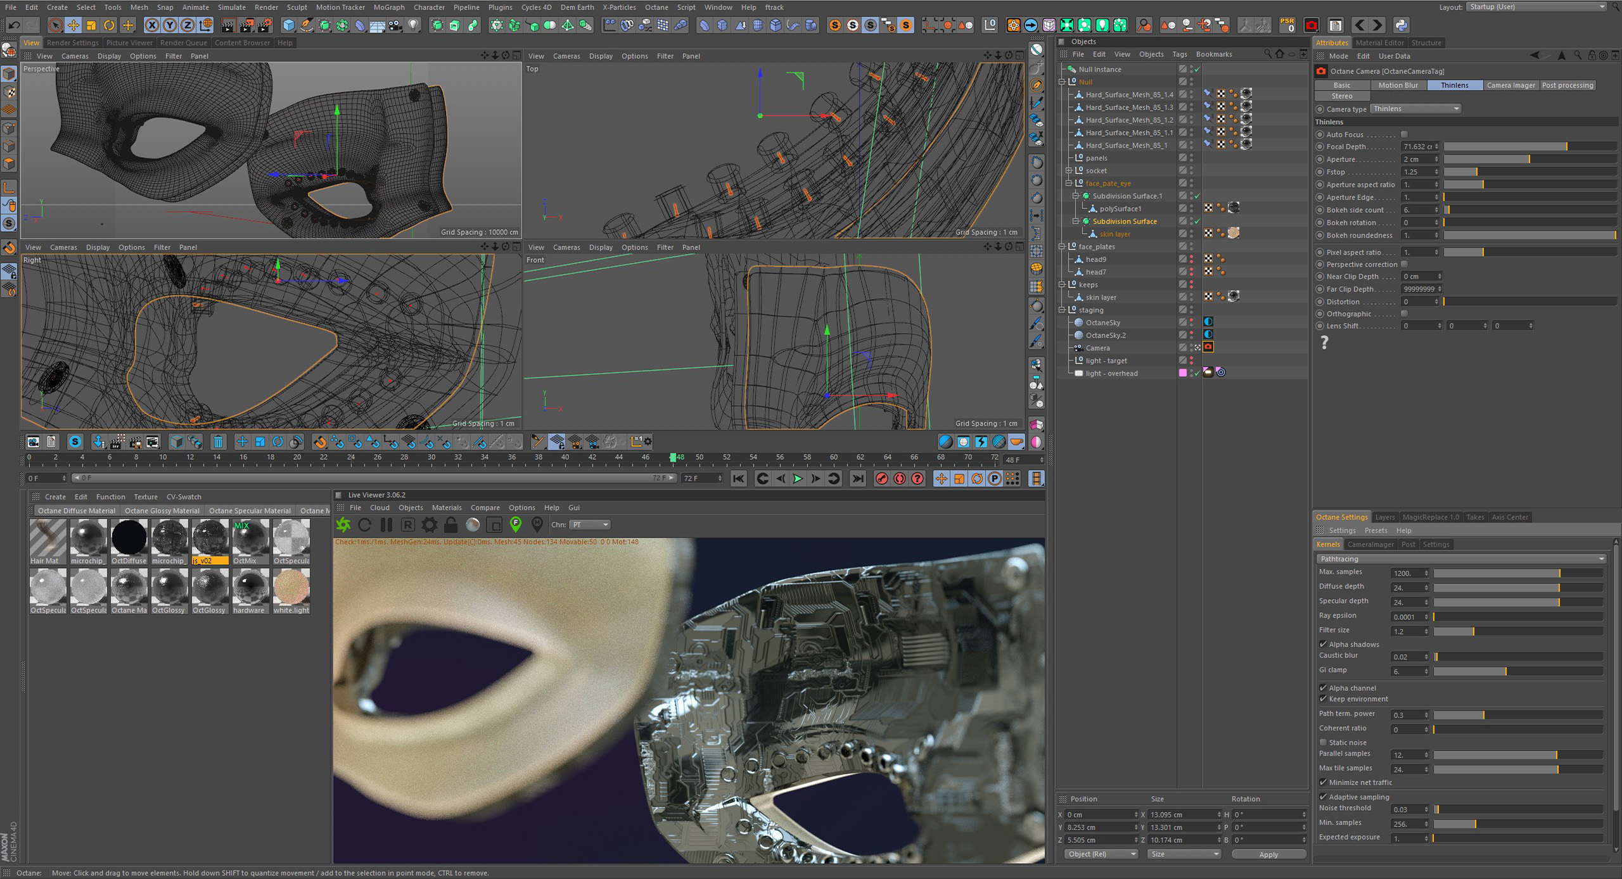Viewport: 1622px width, 879px height.
Task: Pause the Live Viewer render
Action: coord(386,524)
